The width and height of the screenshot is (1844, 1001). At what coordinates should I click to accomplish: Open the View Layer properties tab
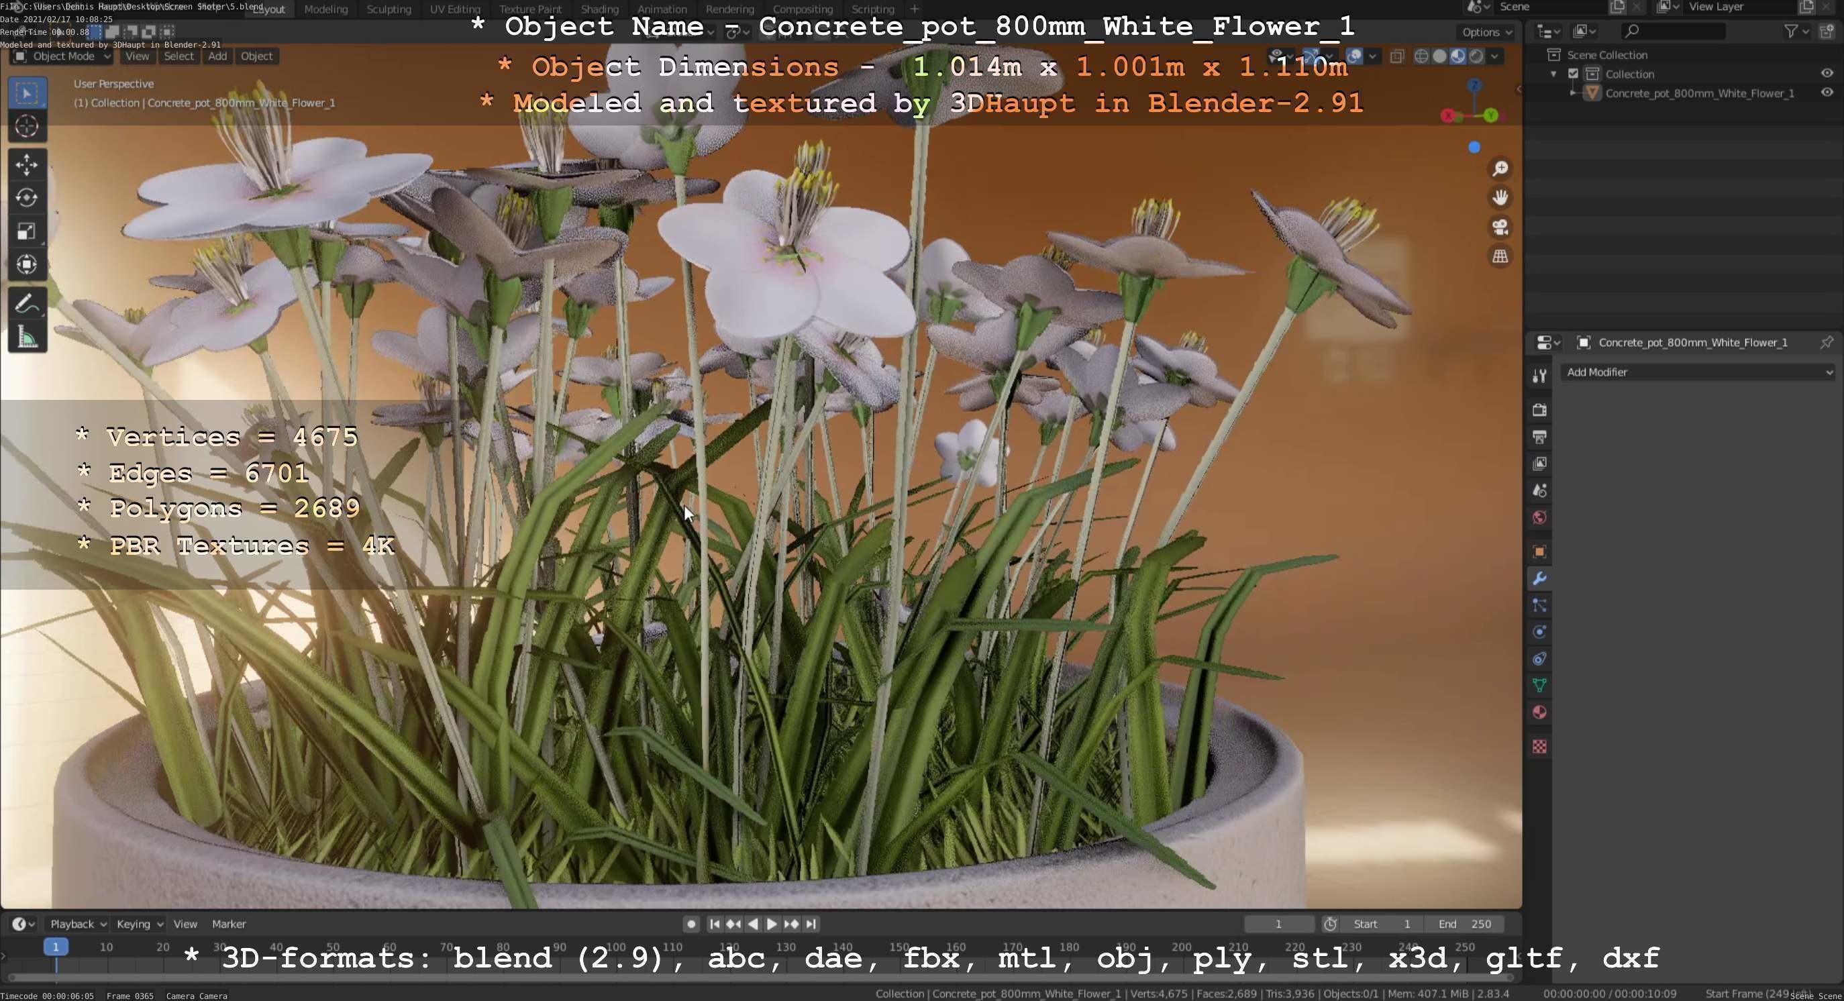pos(1540,464)
